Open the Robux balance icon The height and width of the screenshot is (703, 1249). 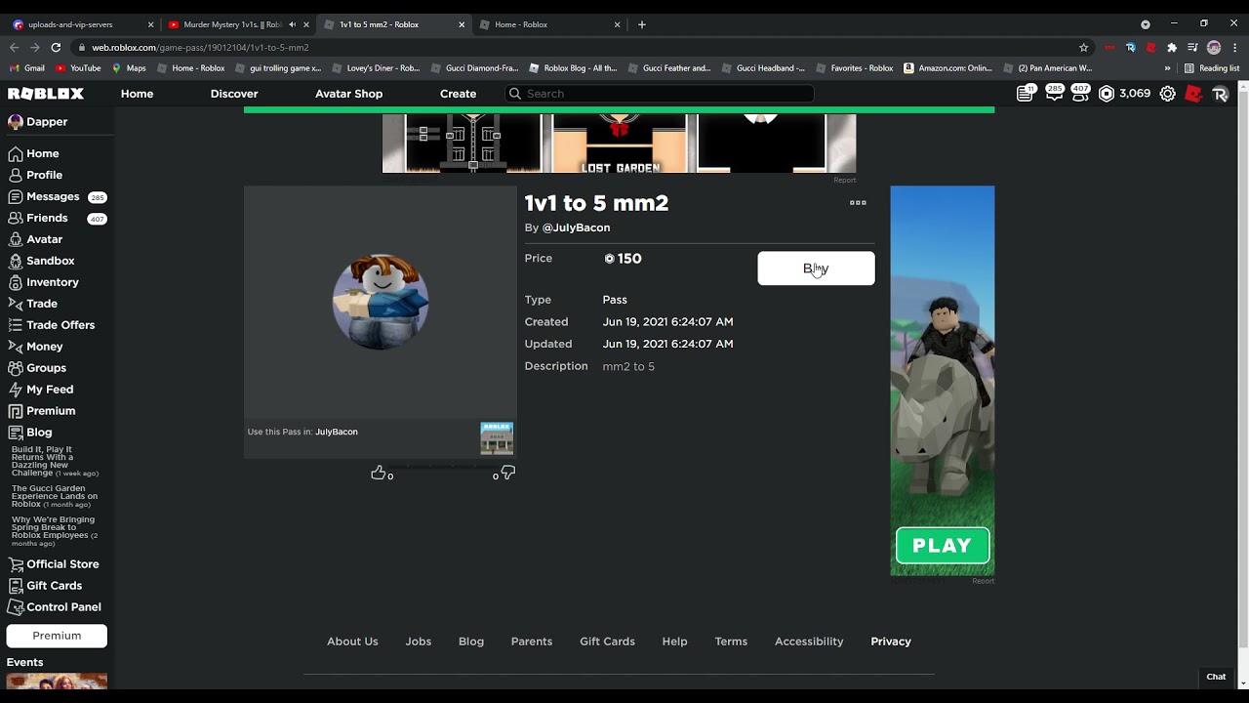click(x=1106, y=94)
